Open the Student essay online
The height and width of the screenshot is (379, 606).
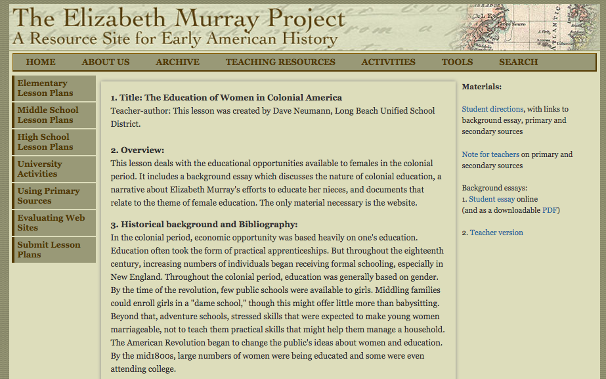[x=492, y=199]
